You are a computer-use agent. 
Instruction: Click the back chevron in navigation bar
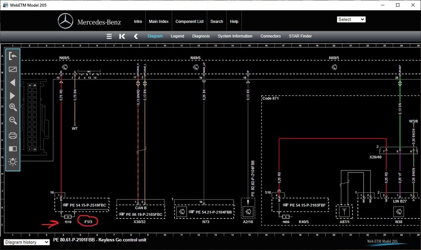pyautogui.click(x=136, y=36)
